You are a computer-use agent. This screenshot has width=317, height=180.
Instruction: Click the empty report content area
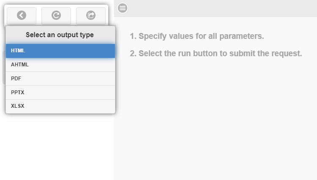click(216, 123)
